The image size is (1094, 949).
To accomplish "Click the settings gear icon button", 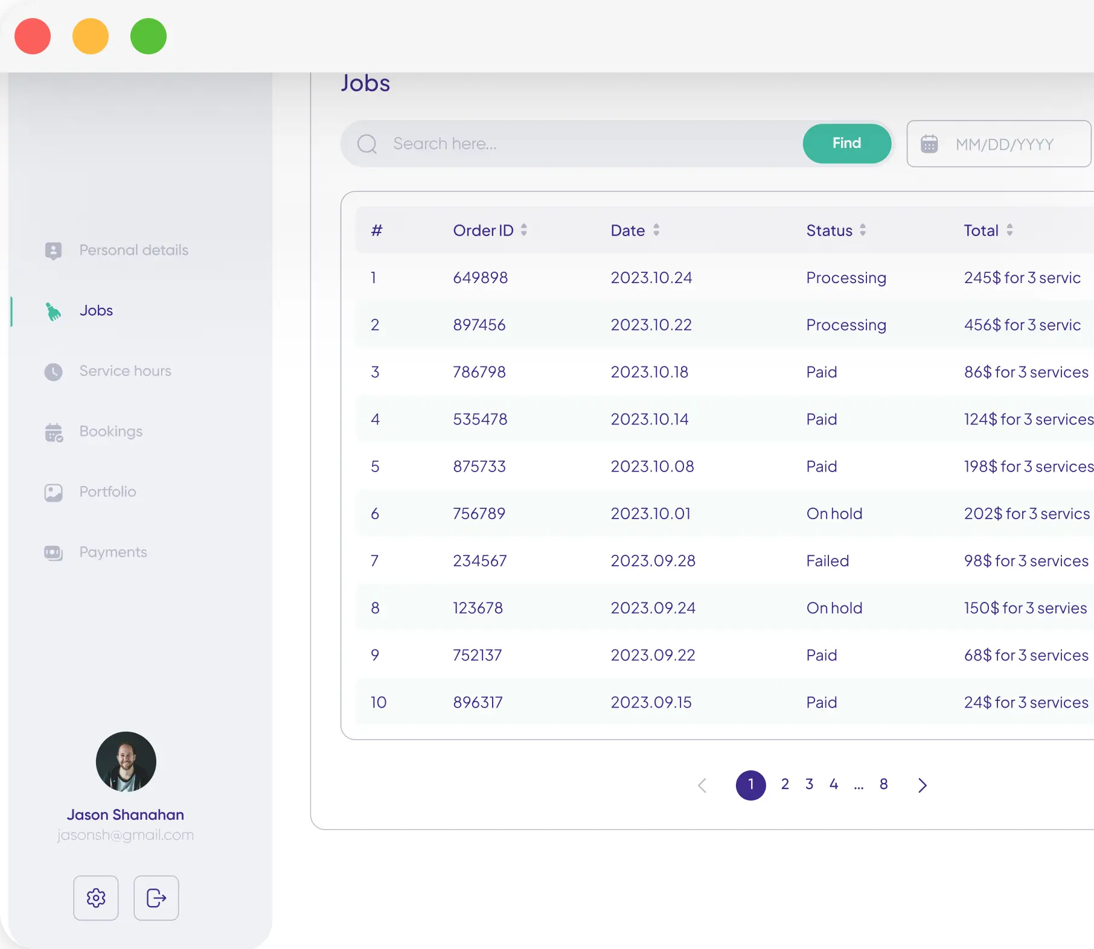I will point(96,898).
